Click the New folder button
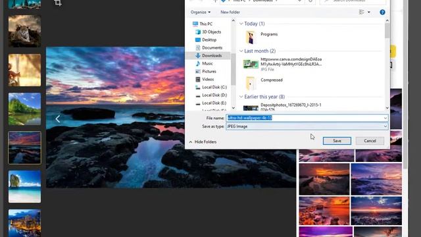 [x=230, y=12]
